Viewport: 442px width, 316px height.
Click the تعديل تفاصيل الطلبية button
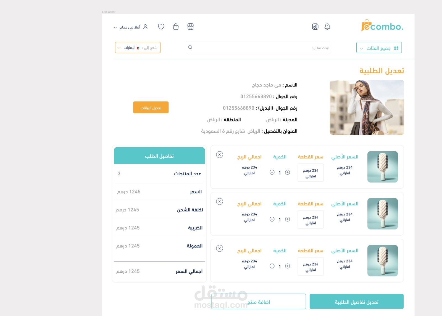coord(357,301)
